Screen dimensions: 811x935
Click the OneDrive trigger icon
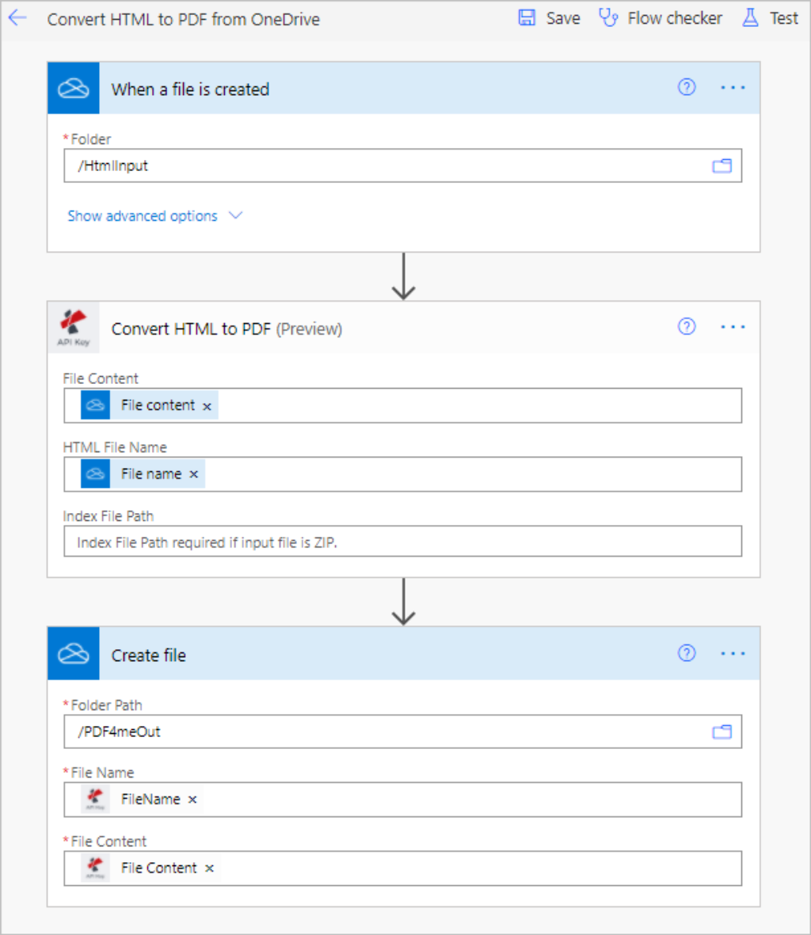pyautogui.click(x=73, y=88)
